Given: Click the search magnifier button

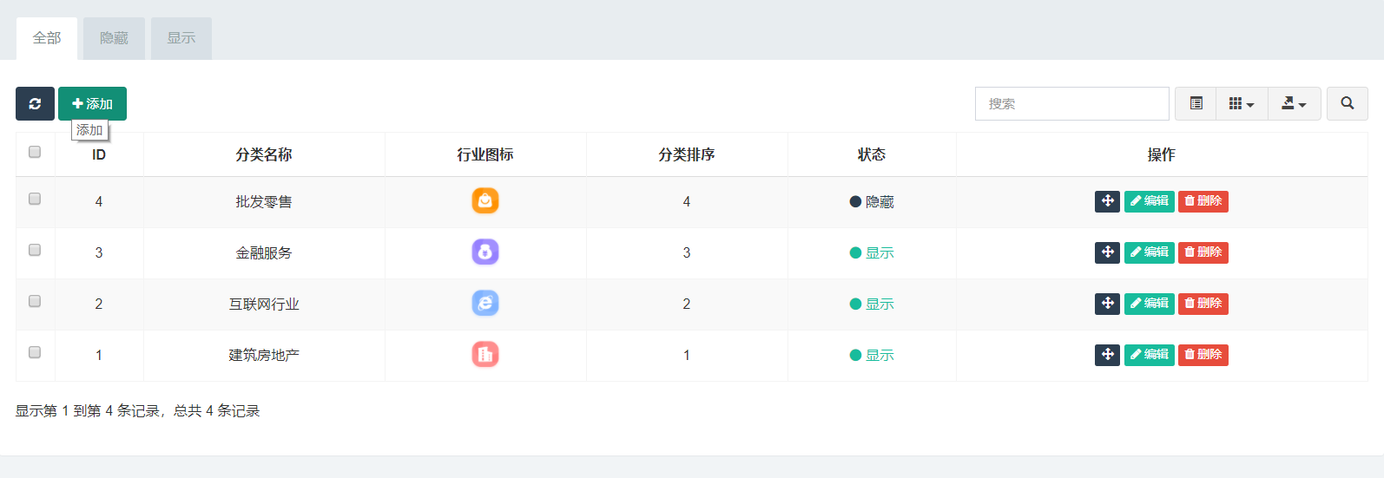Looking at the screenshot, I should pyautogui.click(x=1347, y=103).
